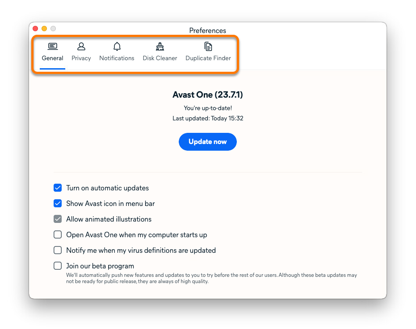This screenshot has height=329, width=416.
Task: Uncheck Show Avast icon in menu bar
Action: click(58, 203)
